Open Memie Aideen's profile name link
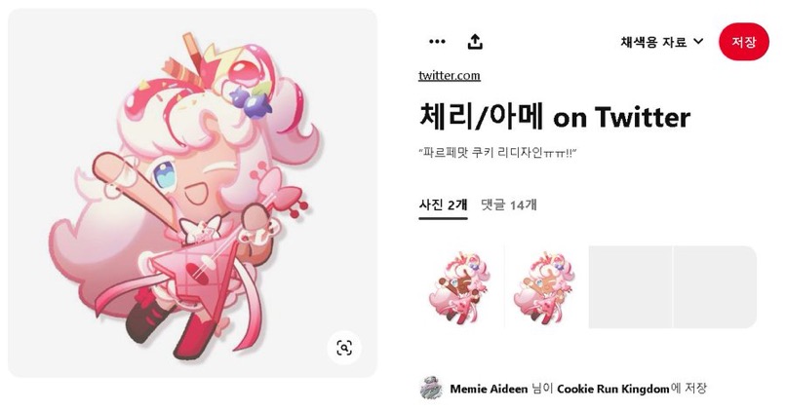This screenshot has height=410, width=786. (489, 389)
